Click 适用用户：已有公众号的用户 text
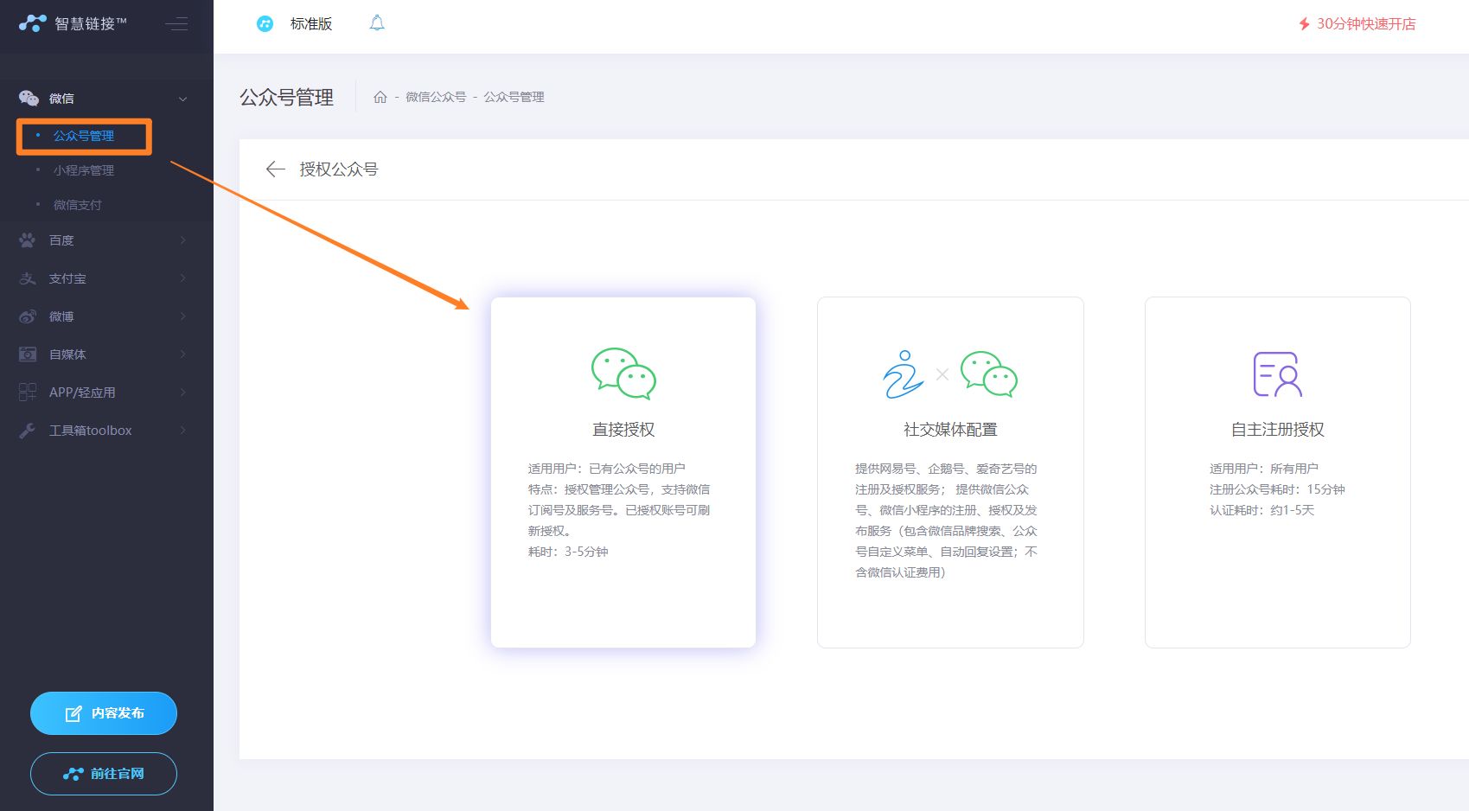Viewport: 1469px width, 811px height. [606, 469]
